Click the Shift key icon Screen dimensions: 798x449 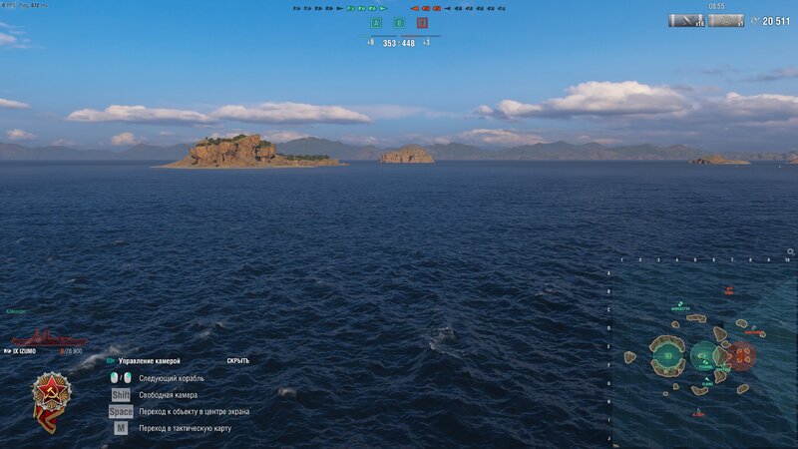pos(121,394)
